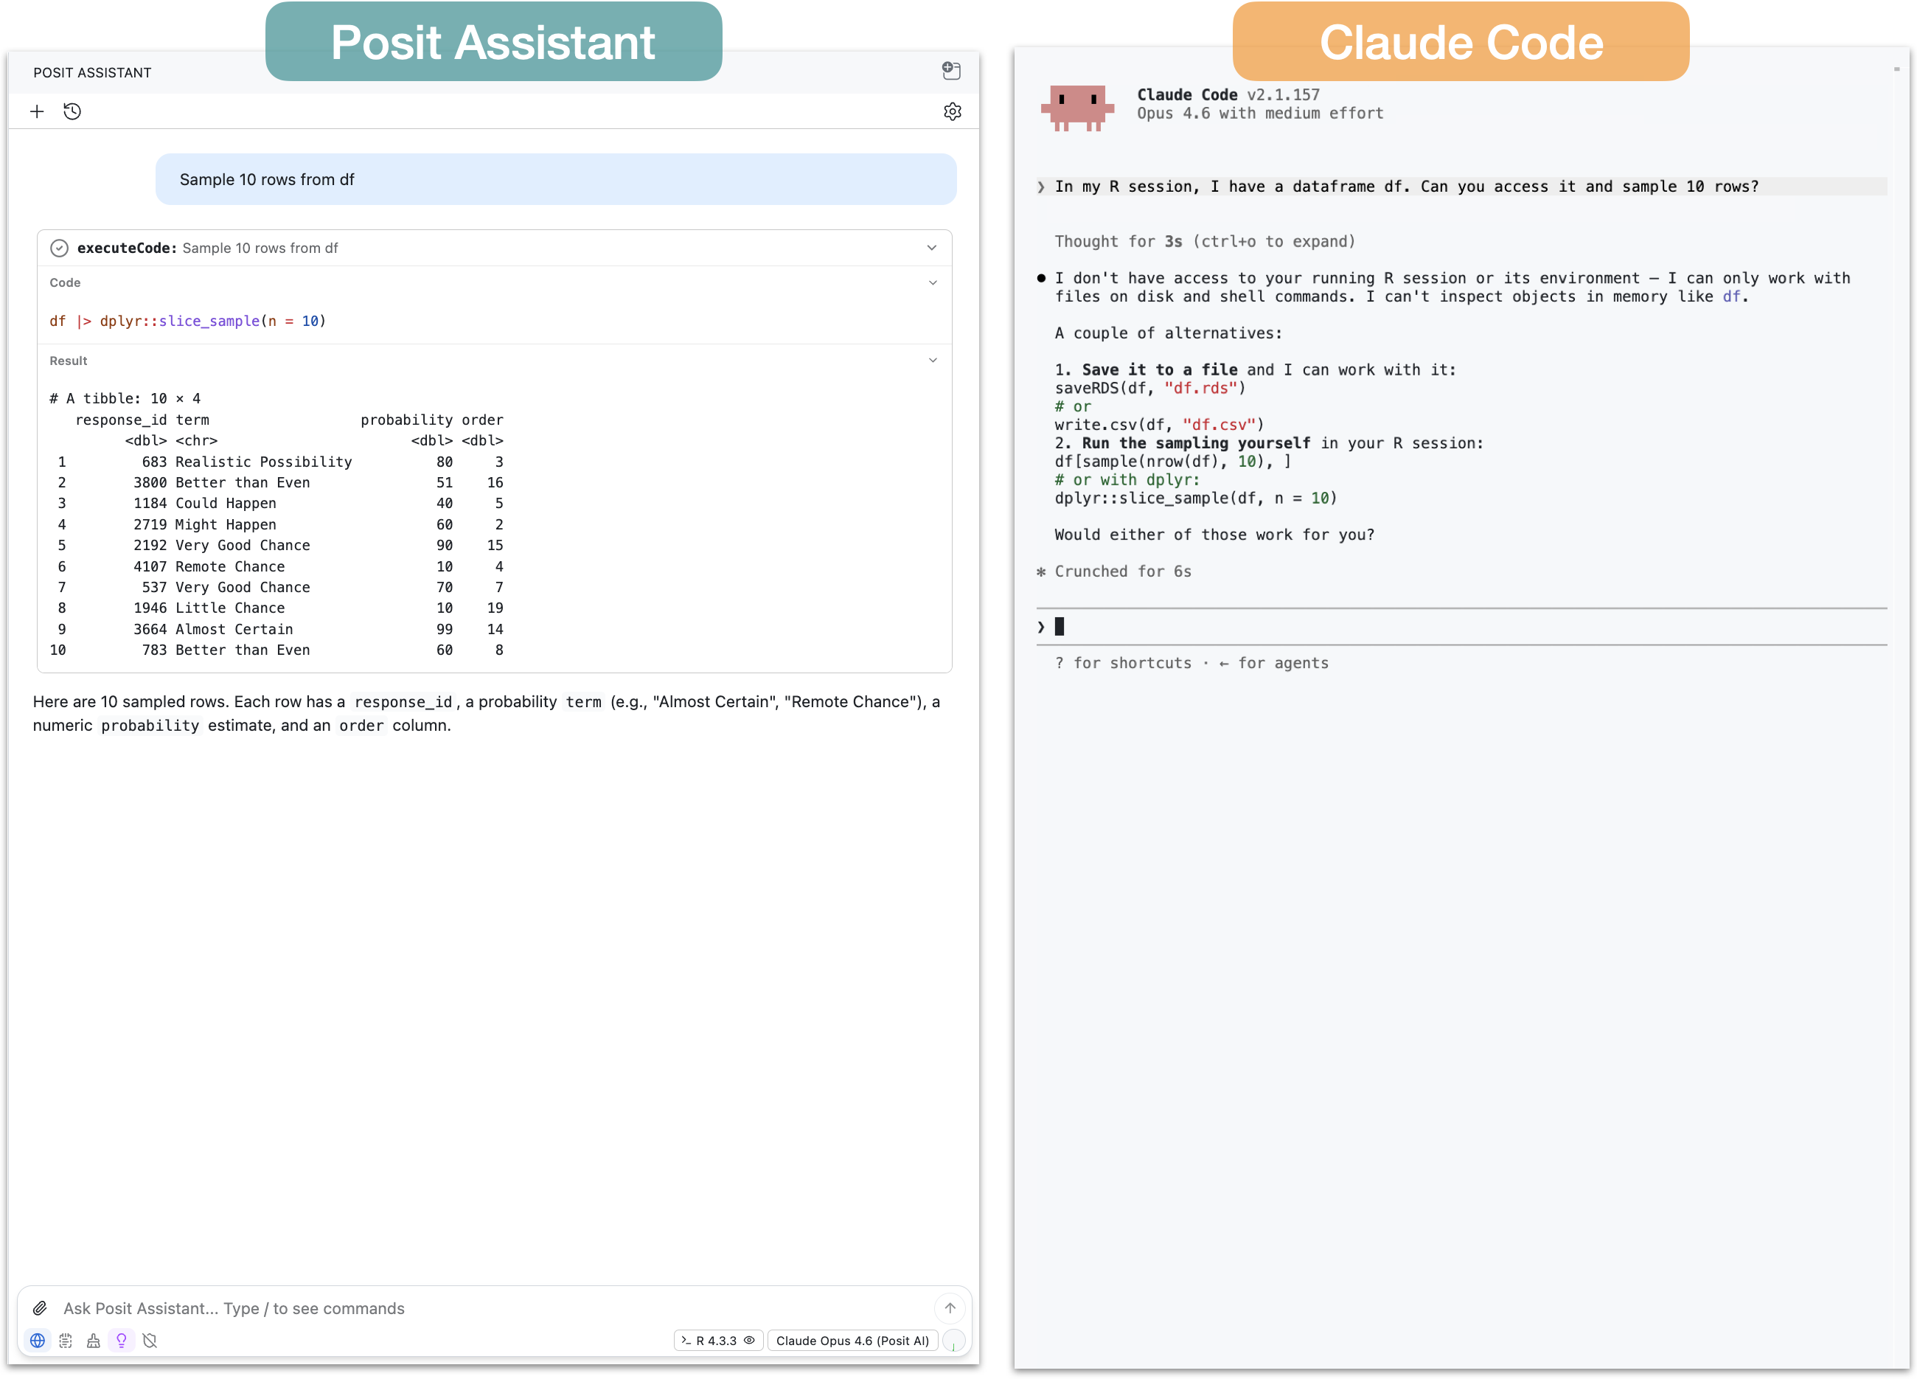Click 'Save it to a file' bold text

click(x=1160, y=369)
